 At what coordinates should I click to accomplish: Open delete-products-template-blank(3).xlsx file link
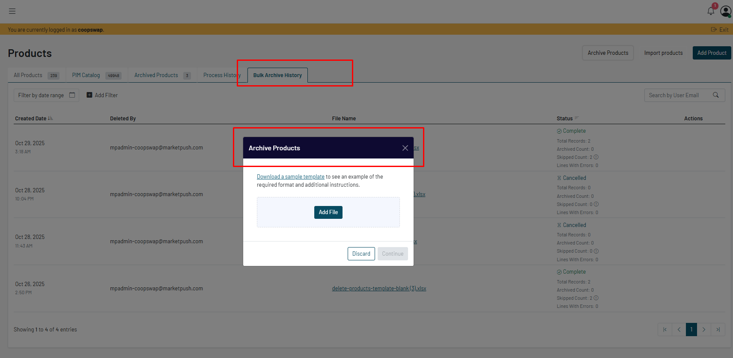tap(379, 288)
